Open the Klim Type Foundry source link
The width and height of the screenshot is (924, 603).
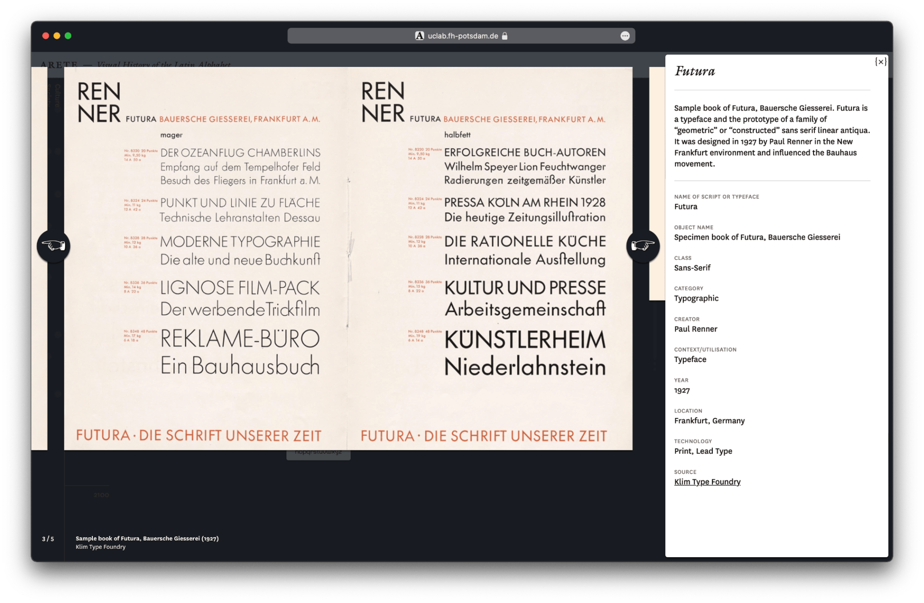point(707,482)
